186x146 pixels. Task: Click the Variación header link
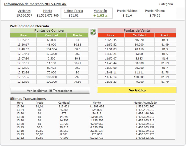tap(100, 11)
